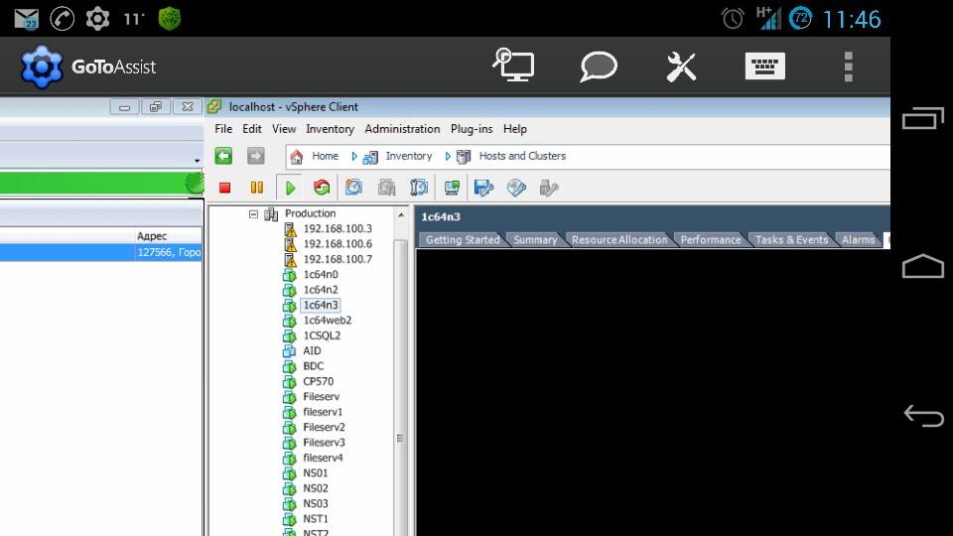This screenshot has height=536, width=953.
Task: Collapse the Production cluster node
Action: (x=253, y=214)
